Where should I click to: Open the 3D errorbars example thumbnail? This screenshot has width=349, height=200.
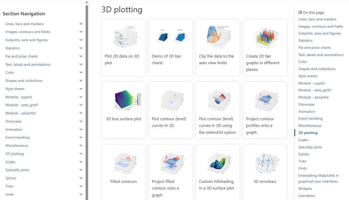267,163
